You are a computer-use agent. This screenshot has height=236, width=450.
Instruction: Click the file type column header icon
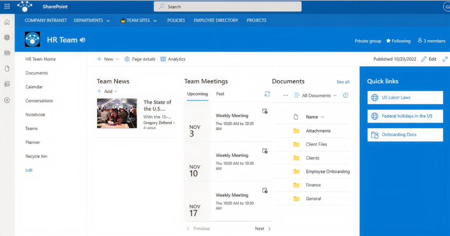pyautogui.click(x=296, y=117)
